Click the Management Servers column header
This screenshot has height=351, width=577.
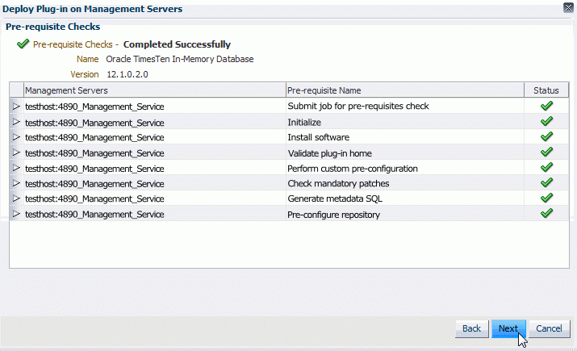[x=155, y=90]
